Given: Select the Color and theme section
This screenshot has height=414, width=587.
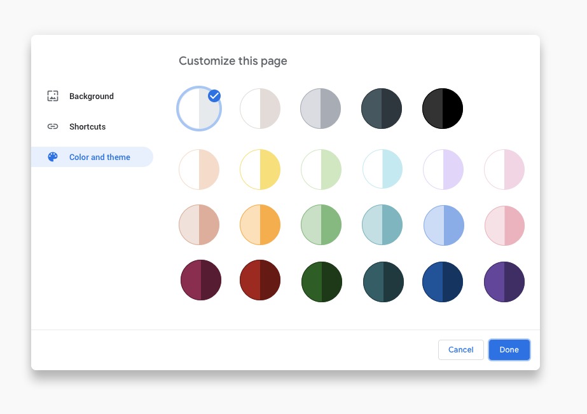Looking at the screenshot, I should point(99,157).
